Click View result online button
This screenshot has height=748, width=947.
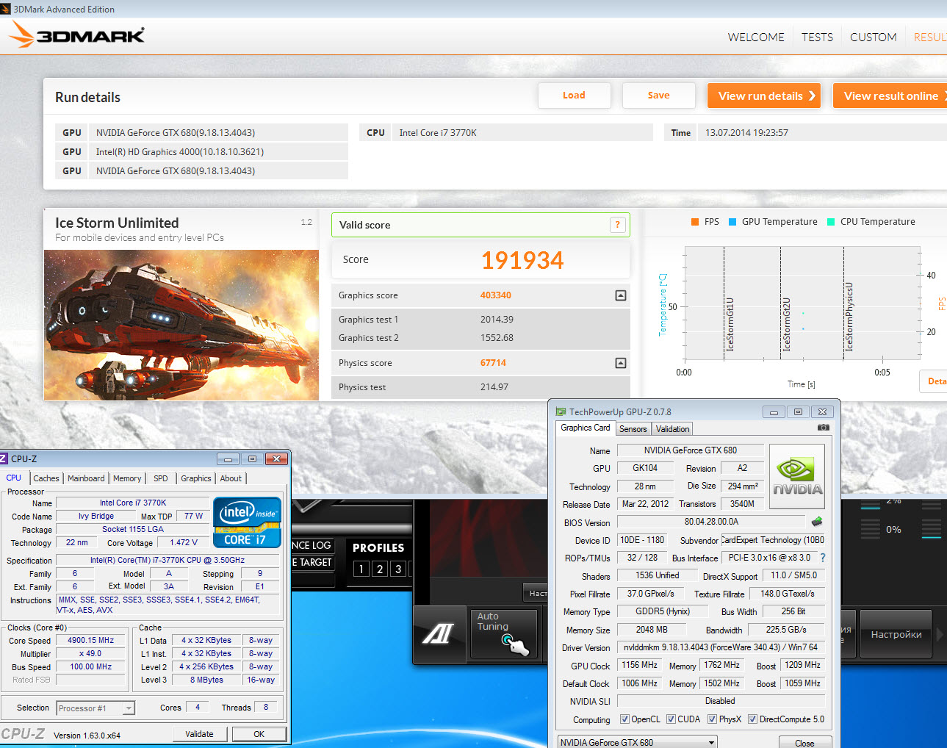click(x=890, y=96)
